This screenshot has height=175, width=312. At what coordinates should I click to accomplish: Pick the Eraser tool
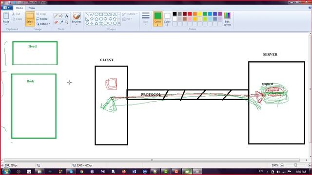click(56, 22)
